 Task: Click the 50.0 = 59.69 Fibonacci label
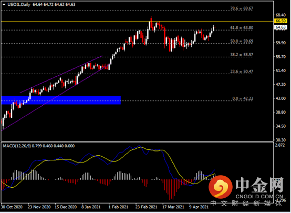[242, 41]
